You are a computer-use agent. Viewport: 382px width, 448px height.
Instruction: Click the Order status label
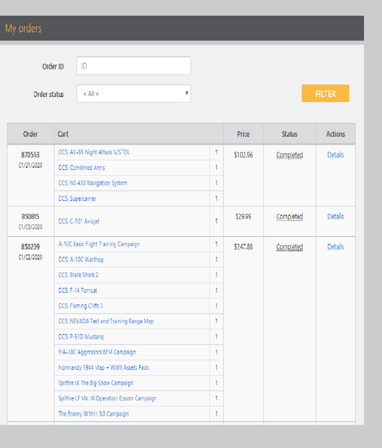tap(48, 94)
